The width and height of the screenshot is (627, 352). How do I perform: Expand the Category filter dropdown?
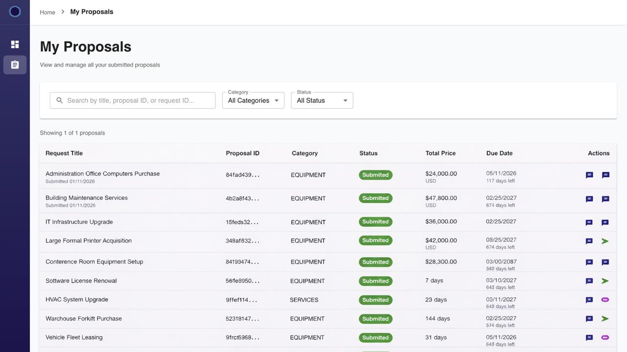coord(253,100)
